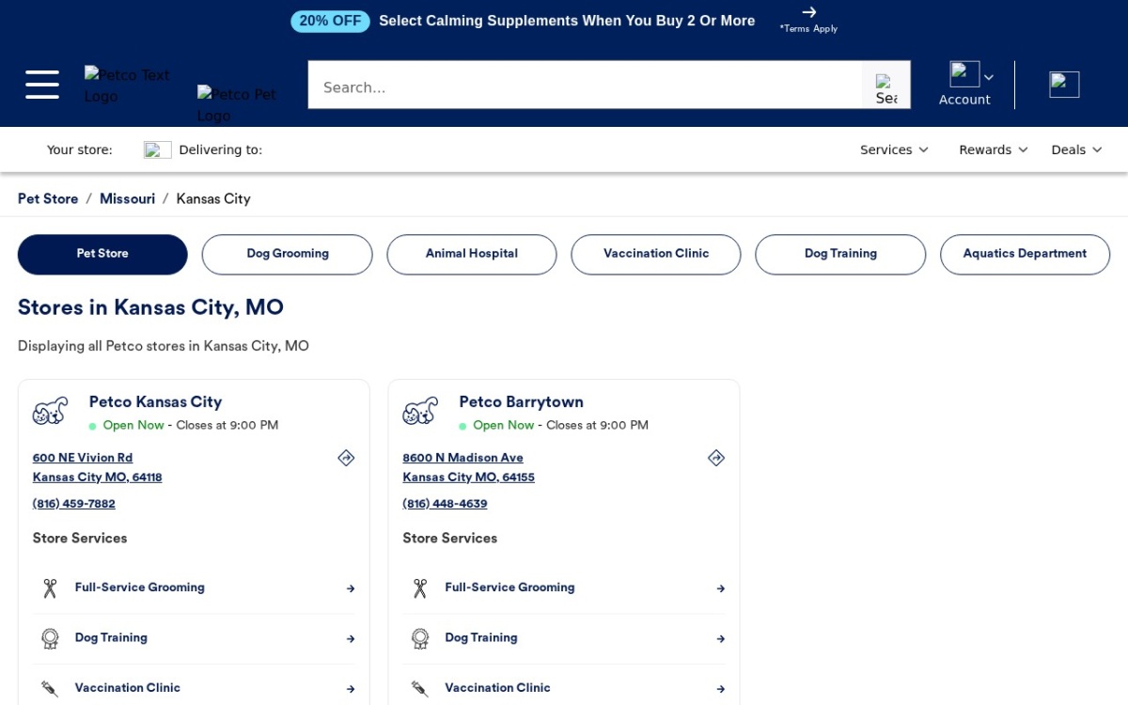The width and height of the screenshot is (1128, 705).
Task: Click arrow beside Barrytown Full-Service Grooming
Action: pyautogui.click(x=721, y=588)
